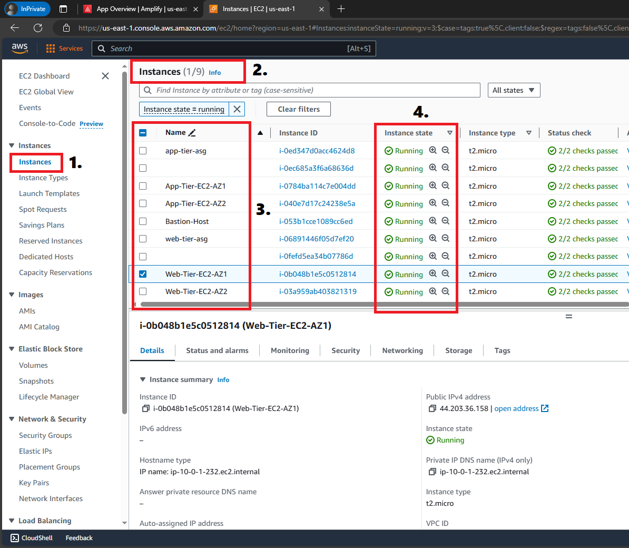Focus the Find Instance by attribute field

[x=310, y=90]
